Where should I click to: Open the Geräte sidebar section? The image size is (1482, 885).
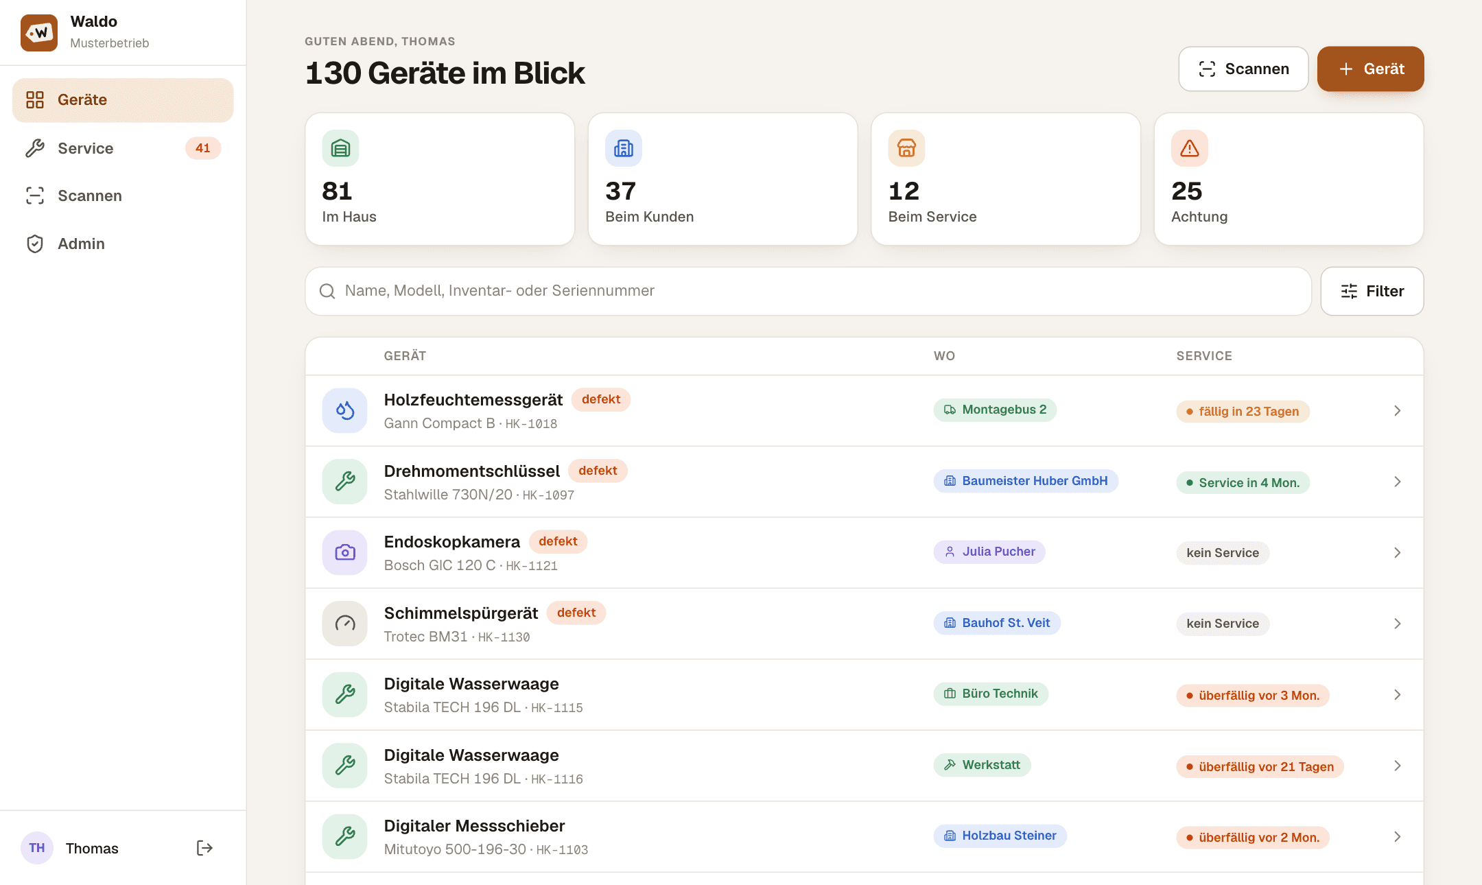(x=123, y=100)
